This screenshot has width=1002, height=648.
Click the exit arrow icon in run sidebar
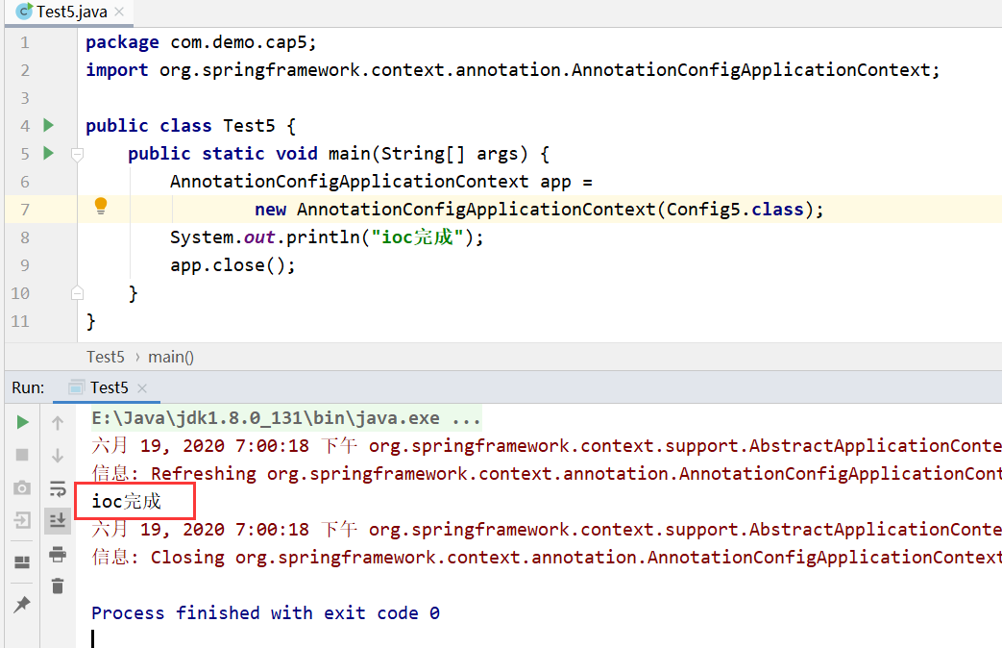(x=22, y=520)
